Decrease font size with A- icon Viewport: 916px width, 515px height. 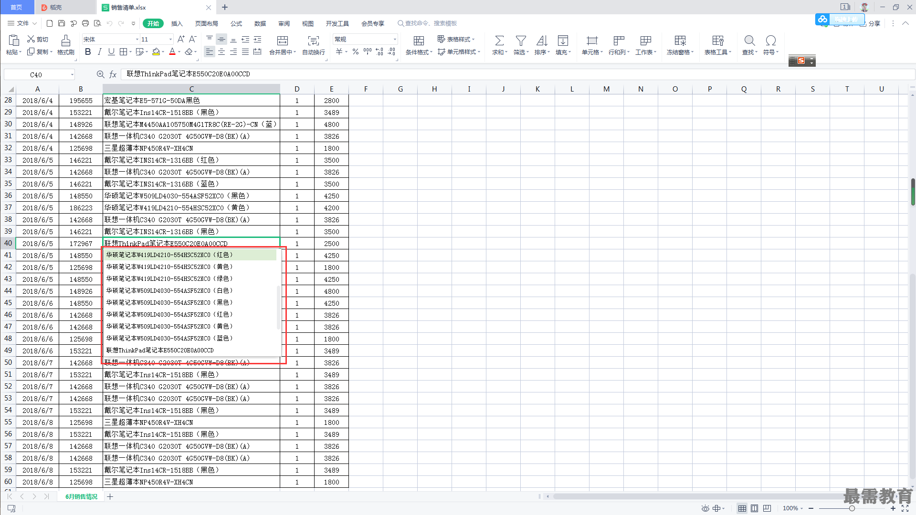click(x=193, y=39)
